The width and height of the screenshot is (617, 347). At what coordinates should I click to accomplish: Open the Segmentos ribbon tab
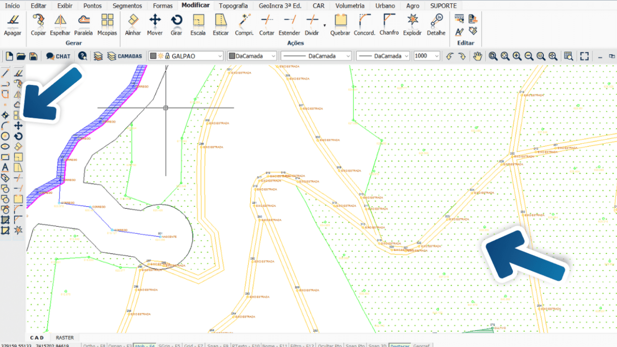click(x=127, y=6)
